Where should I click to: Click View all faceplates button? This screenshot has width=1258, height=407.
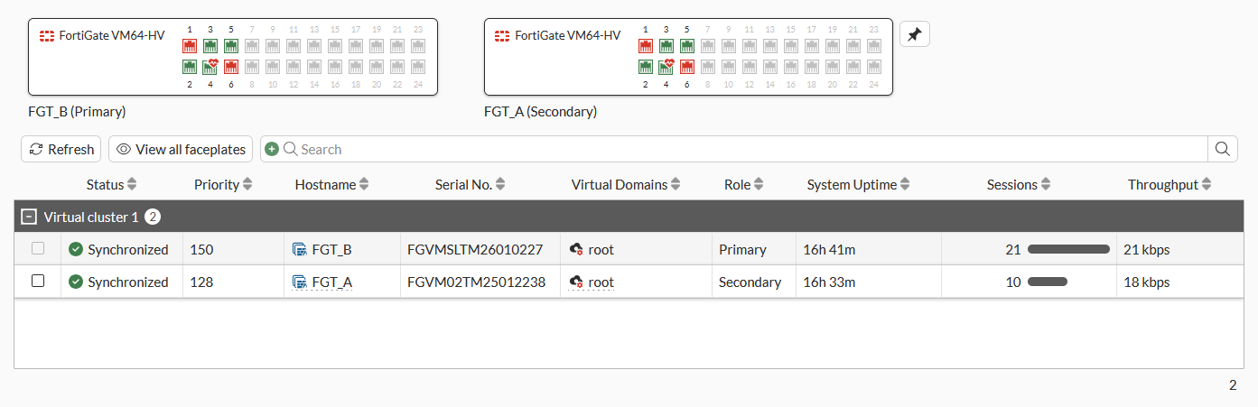(181, 149)
